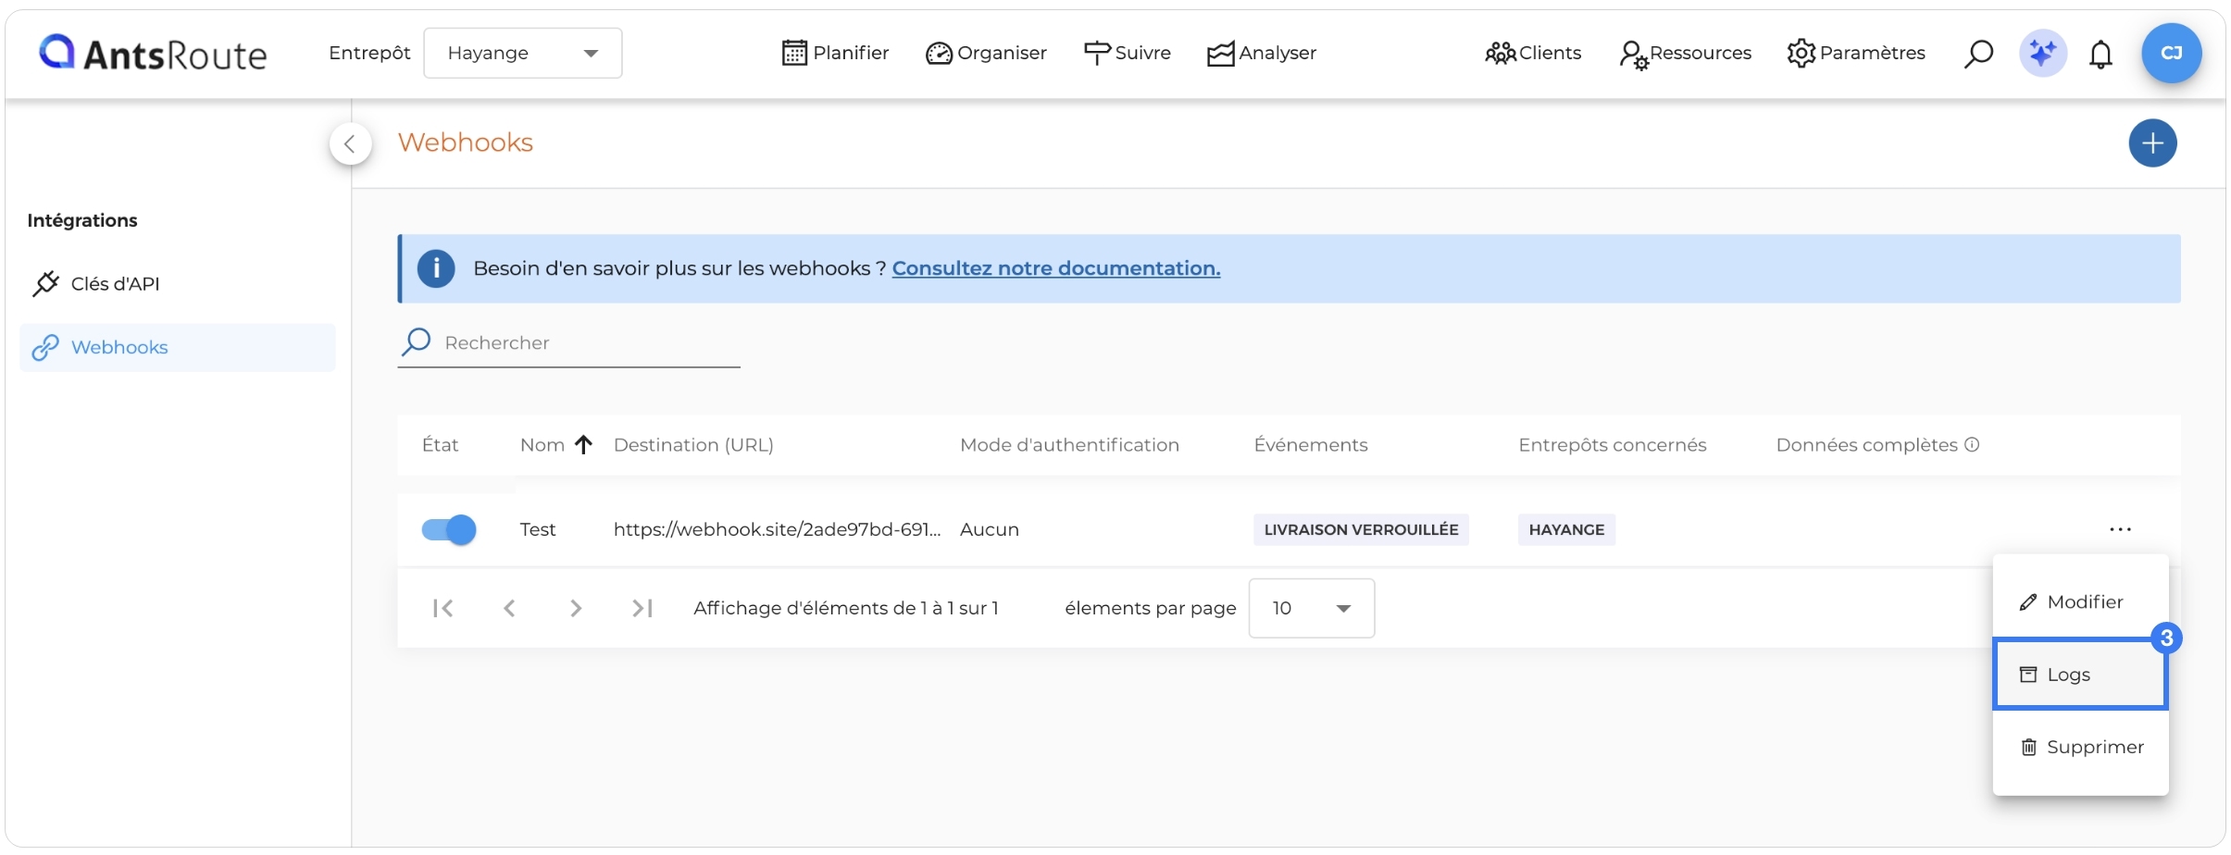The height and width of the screenshot is (855, 2231).
Task: Open the Suivre menu
Action: click(1128, 53)
